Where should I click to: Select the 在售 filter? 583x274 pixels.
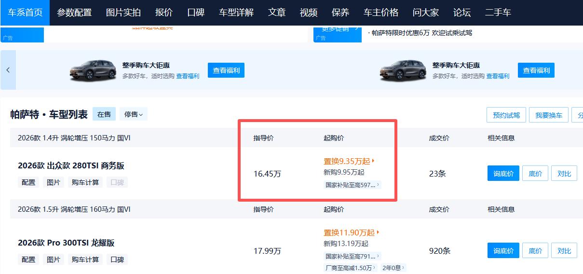[104, 114]
